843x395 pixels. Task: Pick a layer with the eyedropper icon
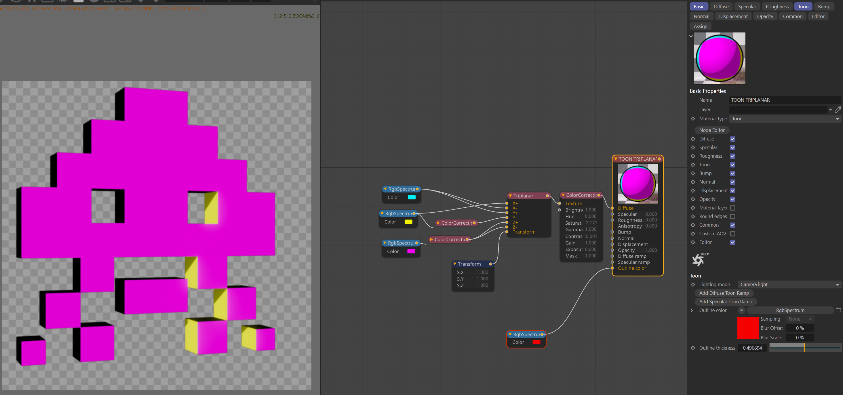[838, 109]
